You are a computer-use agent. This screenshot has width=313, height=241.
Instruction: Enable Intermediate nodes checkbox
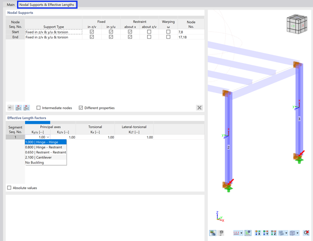tap(39, 108)
